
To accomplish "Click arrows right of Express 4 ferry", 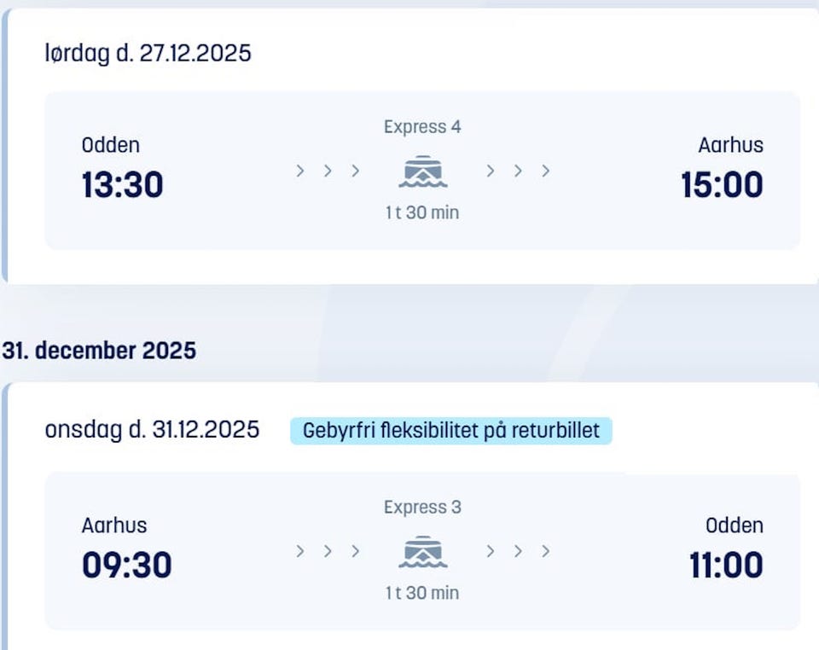I will [x=518, y=171].
